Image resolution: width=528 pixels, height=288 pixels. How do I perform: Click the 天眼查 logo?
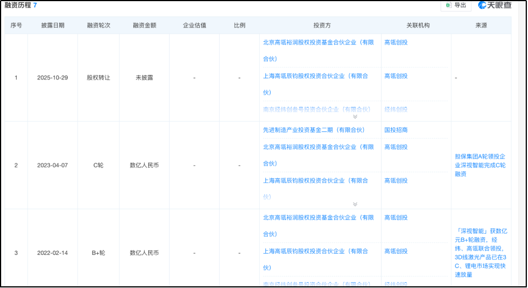tap(495, 5)
